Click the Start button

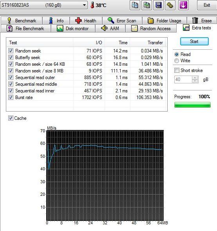(x=194, y=42)
